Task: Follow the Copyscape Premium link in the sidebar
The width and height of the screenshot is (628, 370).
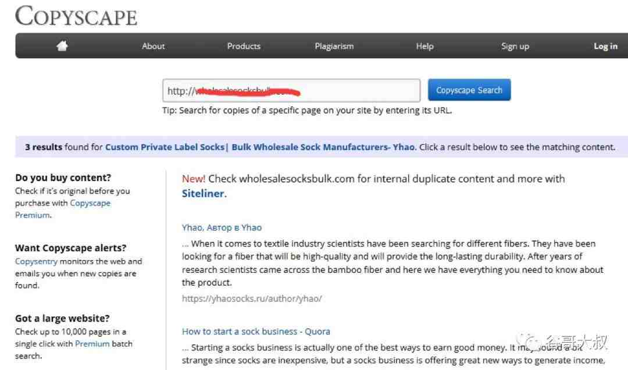Action: pyautogui.click(x=62, y=209)
